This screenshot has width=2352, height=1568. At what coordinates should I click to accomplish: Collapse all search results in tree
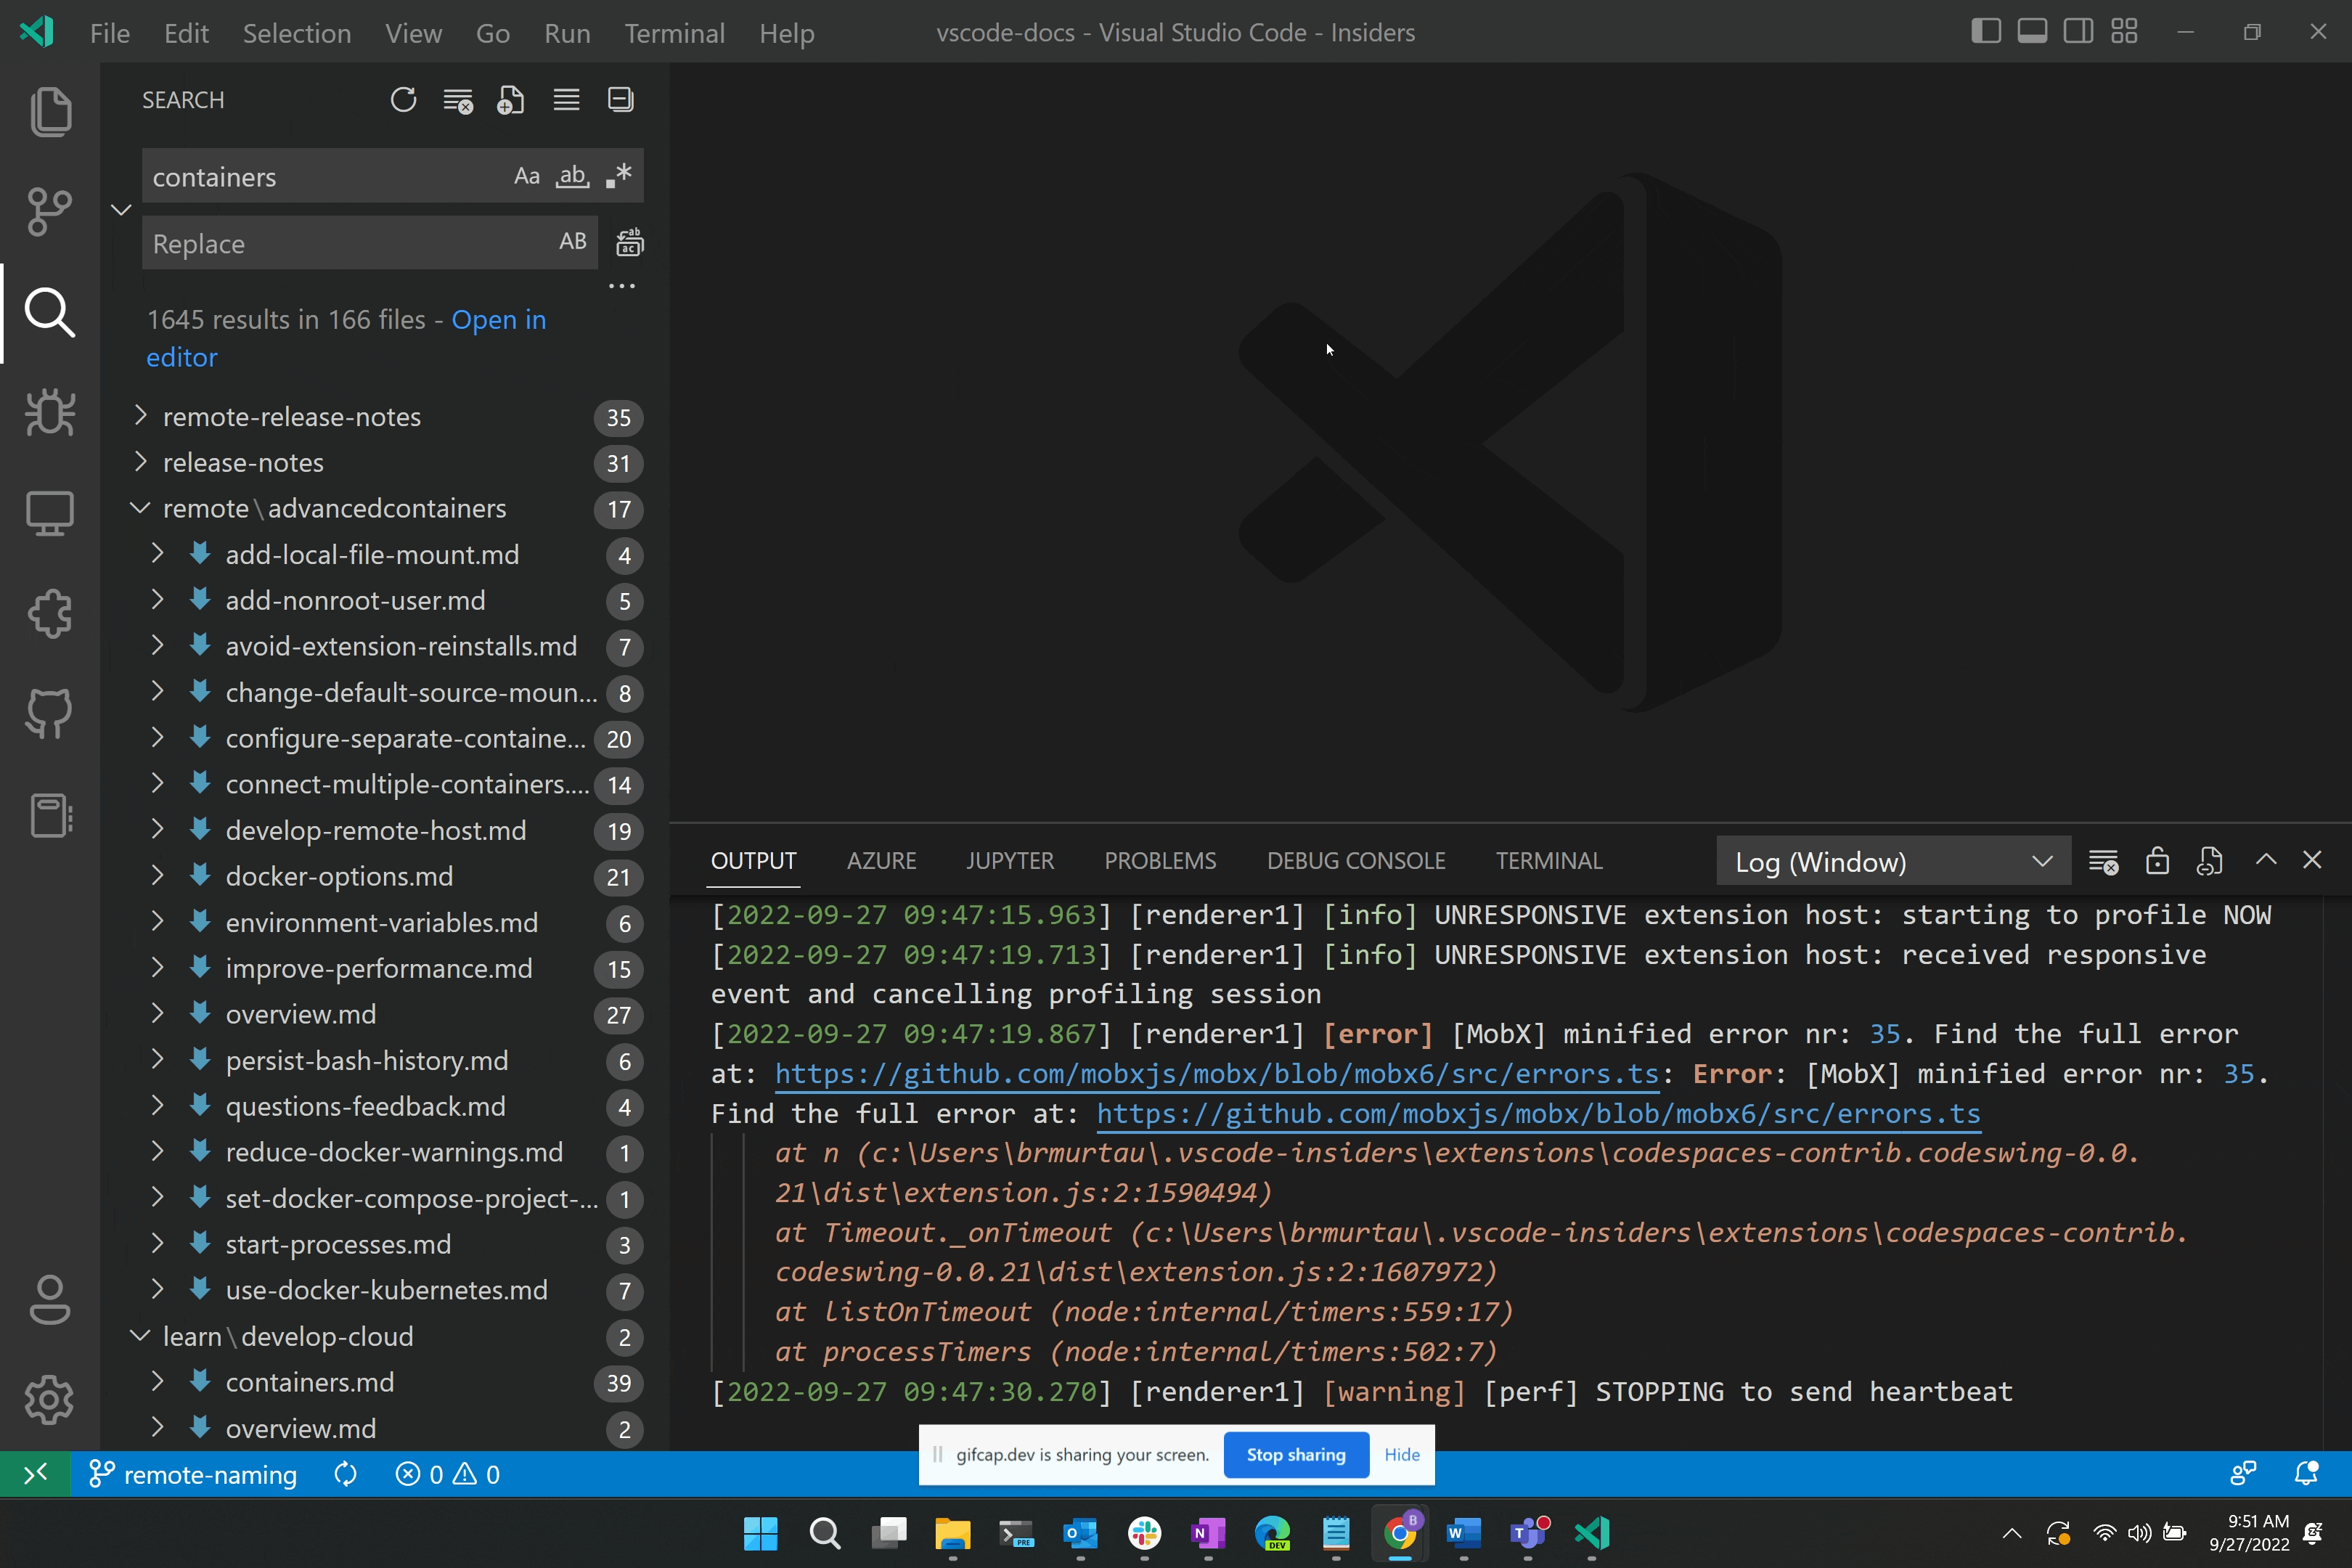pos(620,99)
